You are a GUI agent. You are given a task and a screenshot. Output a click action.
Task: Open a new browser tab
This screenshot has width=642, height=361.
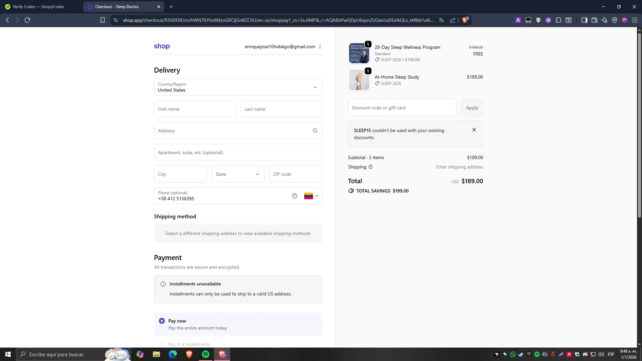tap(171, 7)
